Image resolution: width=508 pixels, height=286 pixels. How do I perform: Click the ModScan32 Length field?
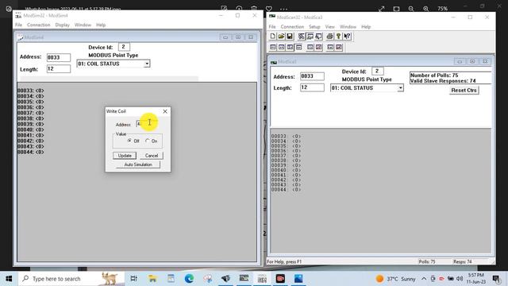click(312, 87)
